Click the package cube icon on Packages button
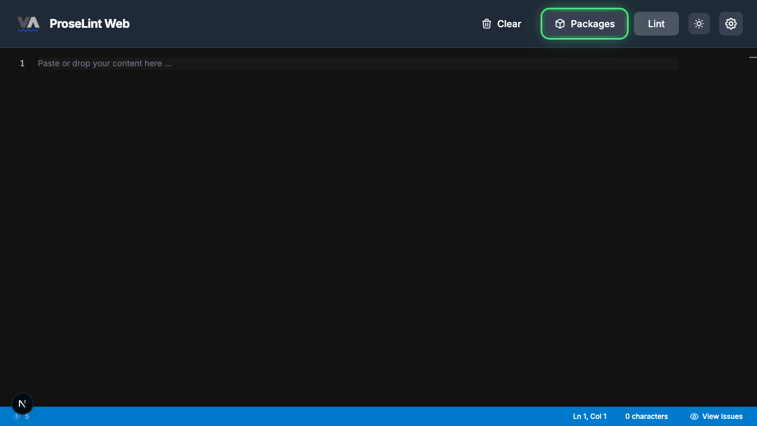757x426 pixels. [560, 24]
